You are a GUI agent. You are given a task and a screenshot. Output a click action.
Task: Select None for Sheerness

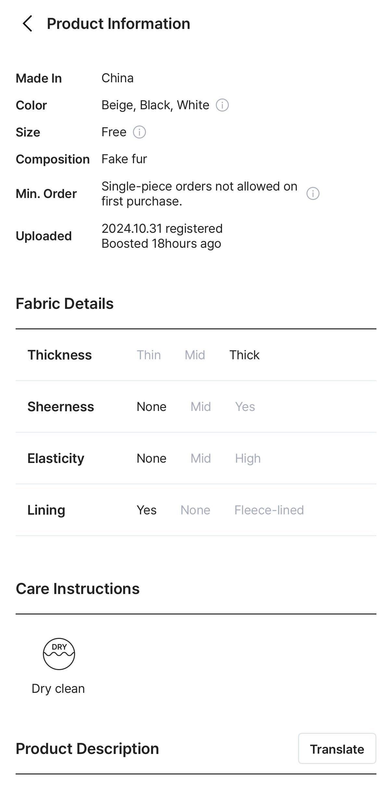coord(151,407)
